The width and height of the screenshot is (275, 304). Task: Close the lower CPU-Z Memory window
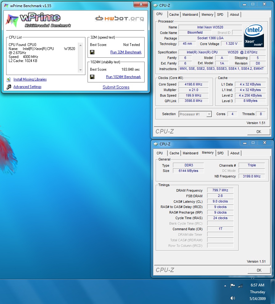click(x=265, y=143)
